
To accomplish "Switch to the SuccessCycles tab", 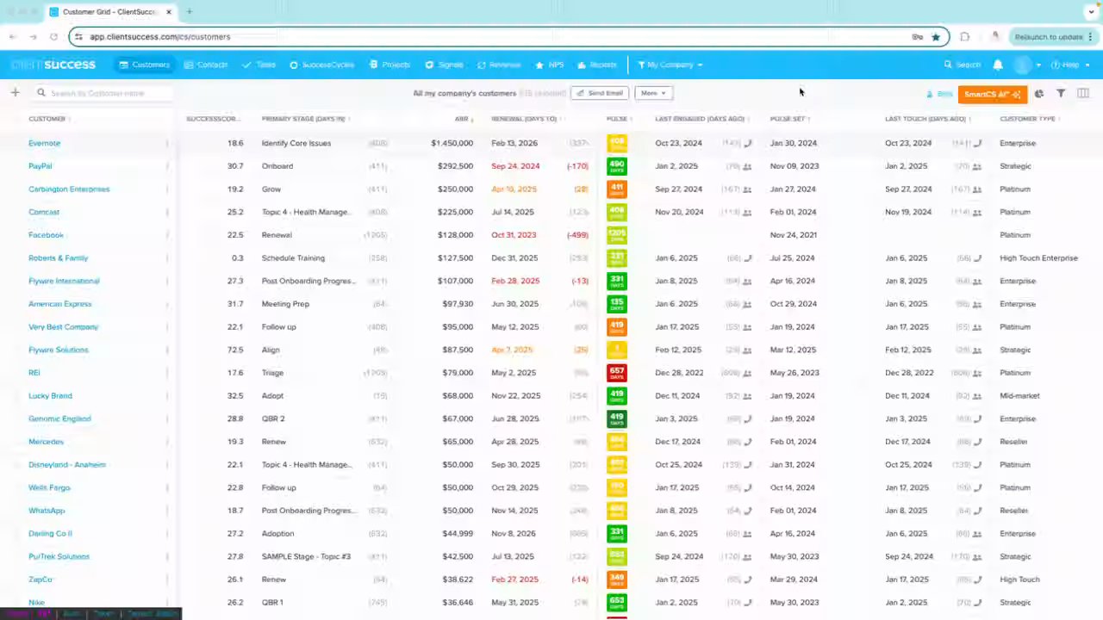I will [x=321, y=65].
